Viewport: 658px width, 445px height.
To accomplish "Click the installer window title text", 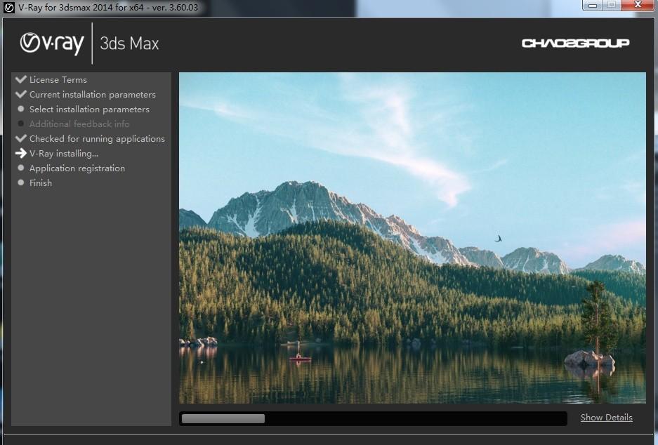I will (x=108, y=8).
